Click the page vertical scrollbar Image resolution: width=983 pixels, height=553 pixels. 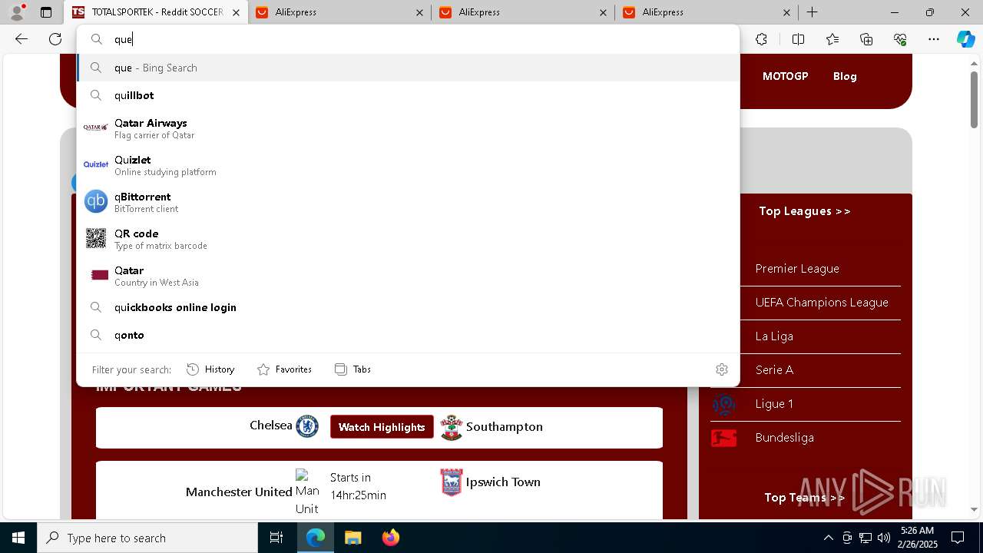tap(974, 100)
